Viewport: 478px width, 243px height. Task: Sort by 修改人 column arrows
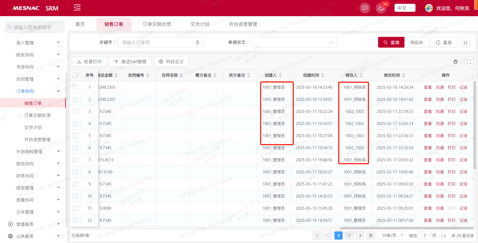tap(361, 75)
